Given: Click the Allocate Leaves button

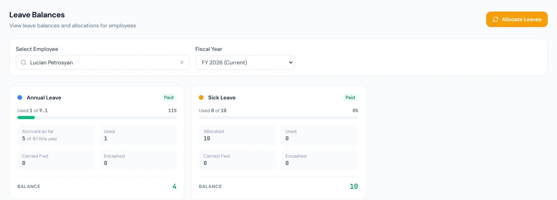Looking at the screenshot, I should [517, 19].
